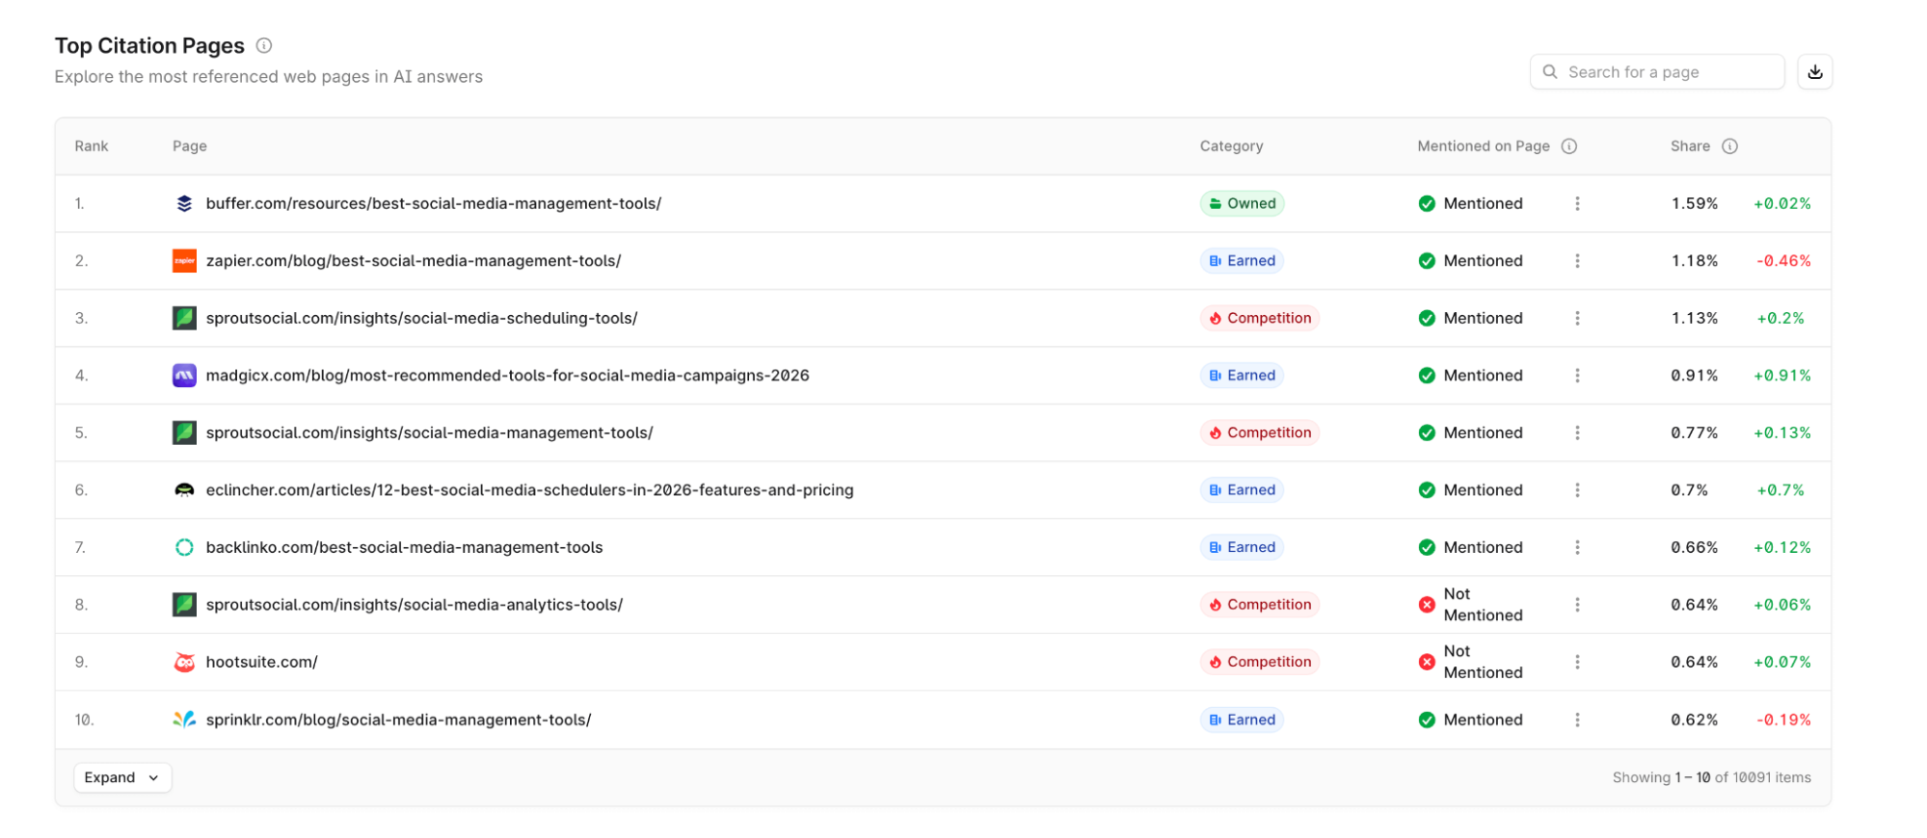
Task: Click Earned badge in zapier.com row
Action: tap(1242, 261)
